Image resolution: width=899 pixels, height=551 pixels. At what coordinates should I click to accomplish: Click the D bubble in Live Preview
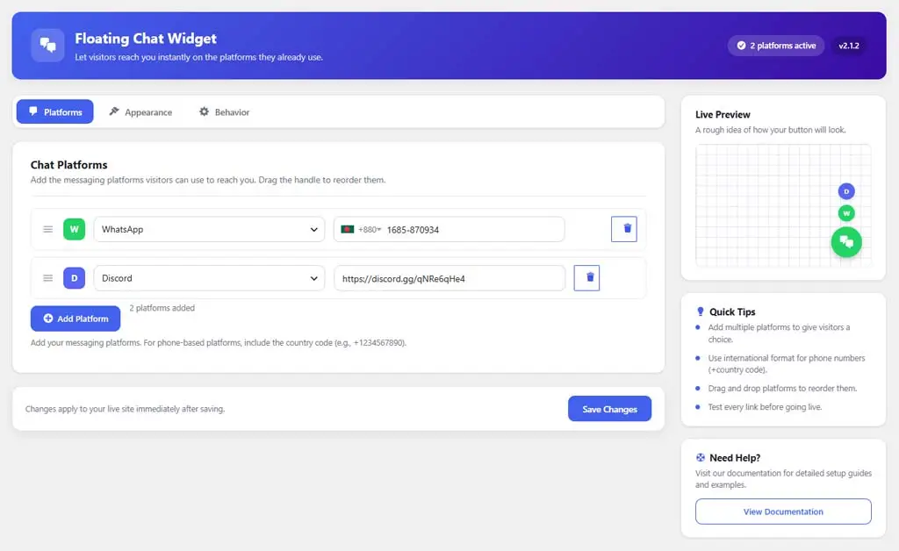point(846,191)
